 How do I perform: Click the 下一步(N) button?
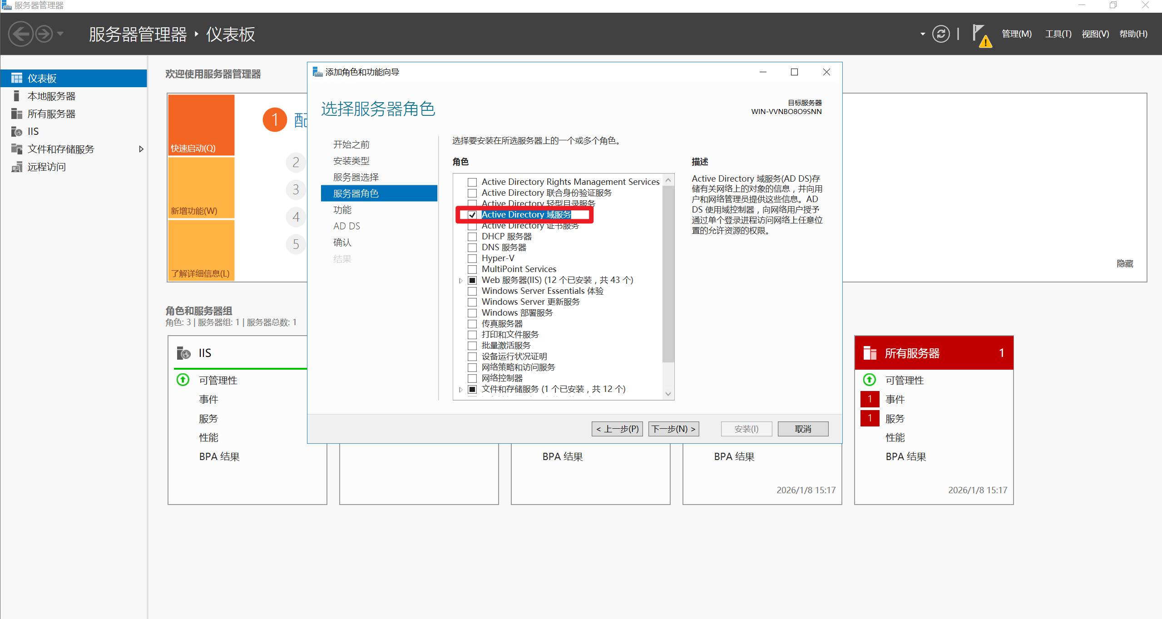tap(673, 429)
